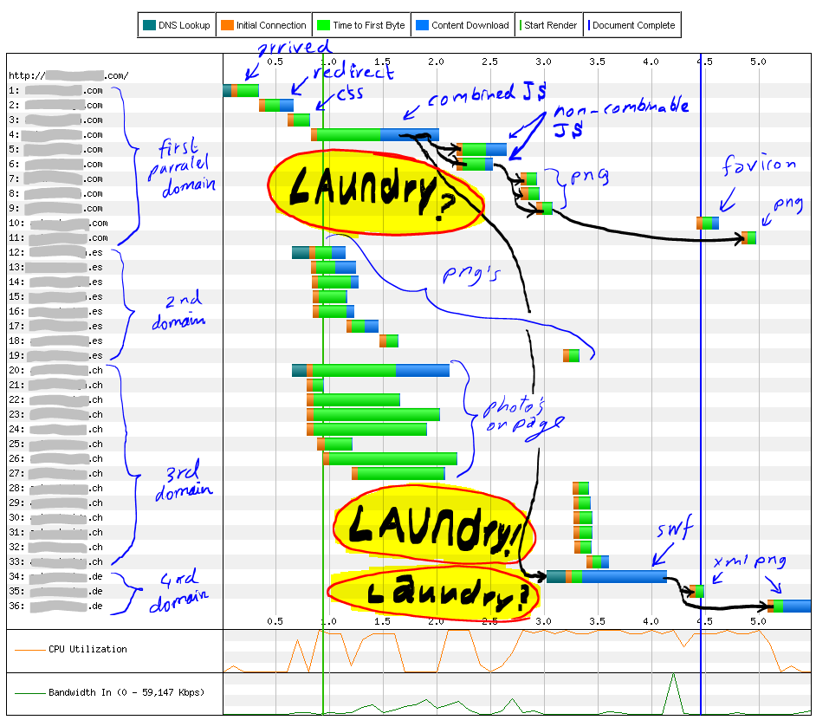Click the page URL text above request 1

click(x=68, y=75)
